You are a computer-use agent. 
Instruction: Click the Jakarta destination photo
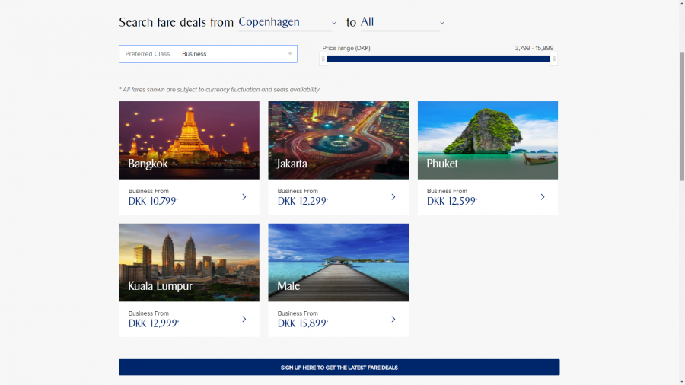click(x=338, y=140)
